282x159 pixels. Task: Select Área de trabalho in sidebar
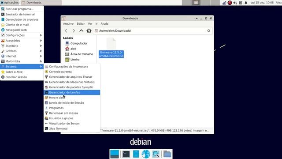click(79, 54)
